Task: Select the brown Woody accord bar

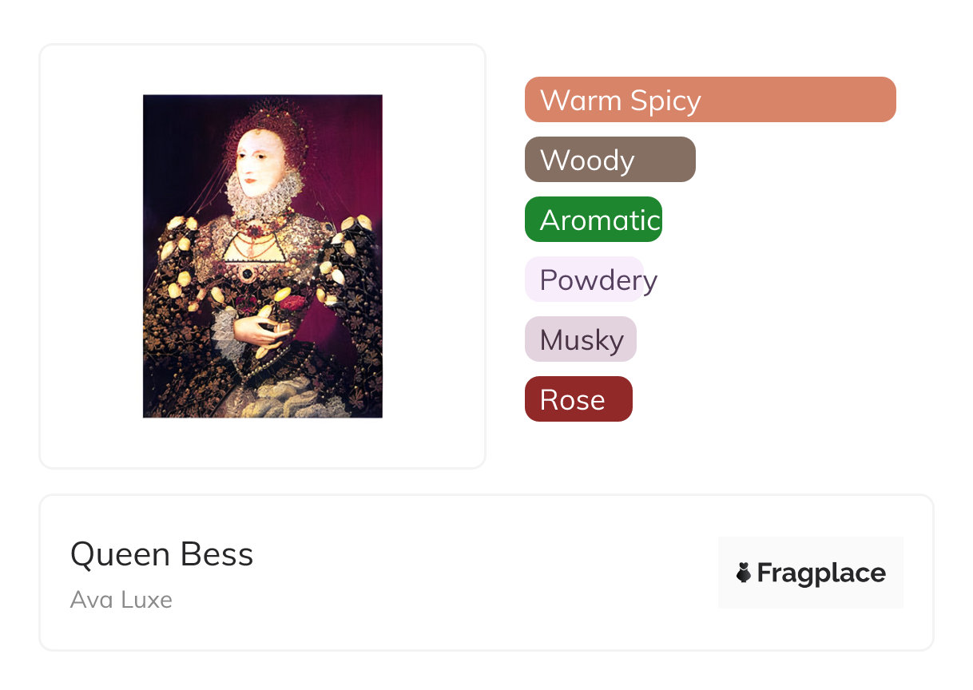Action: (x=610, y=160)
